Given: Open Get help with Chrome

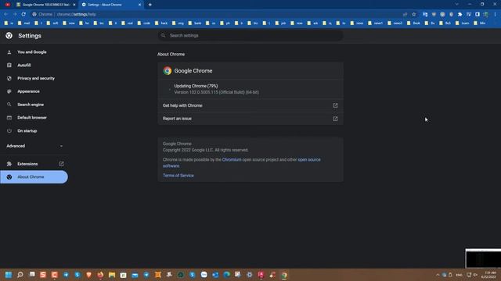Looking at the screenshot, I should click(250, 105).
